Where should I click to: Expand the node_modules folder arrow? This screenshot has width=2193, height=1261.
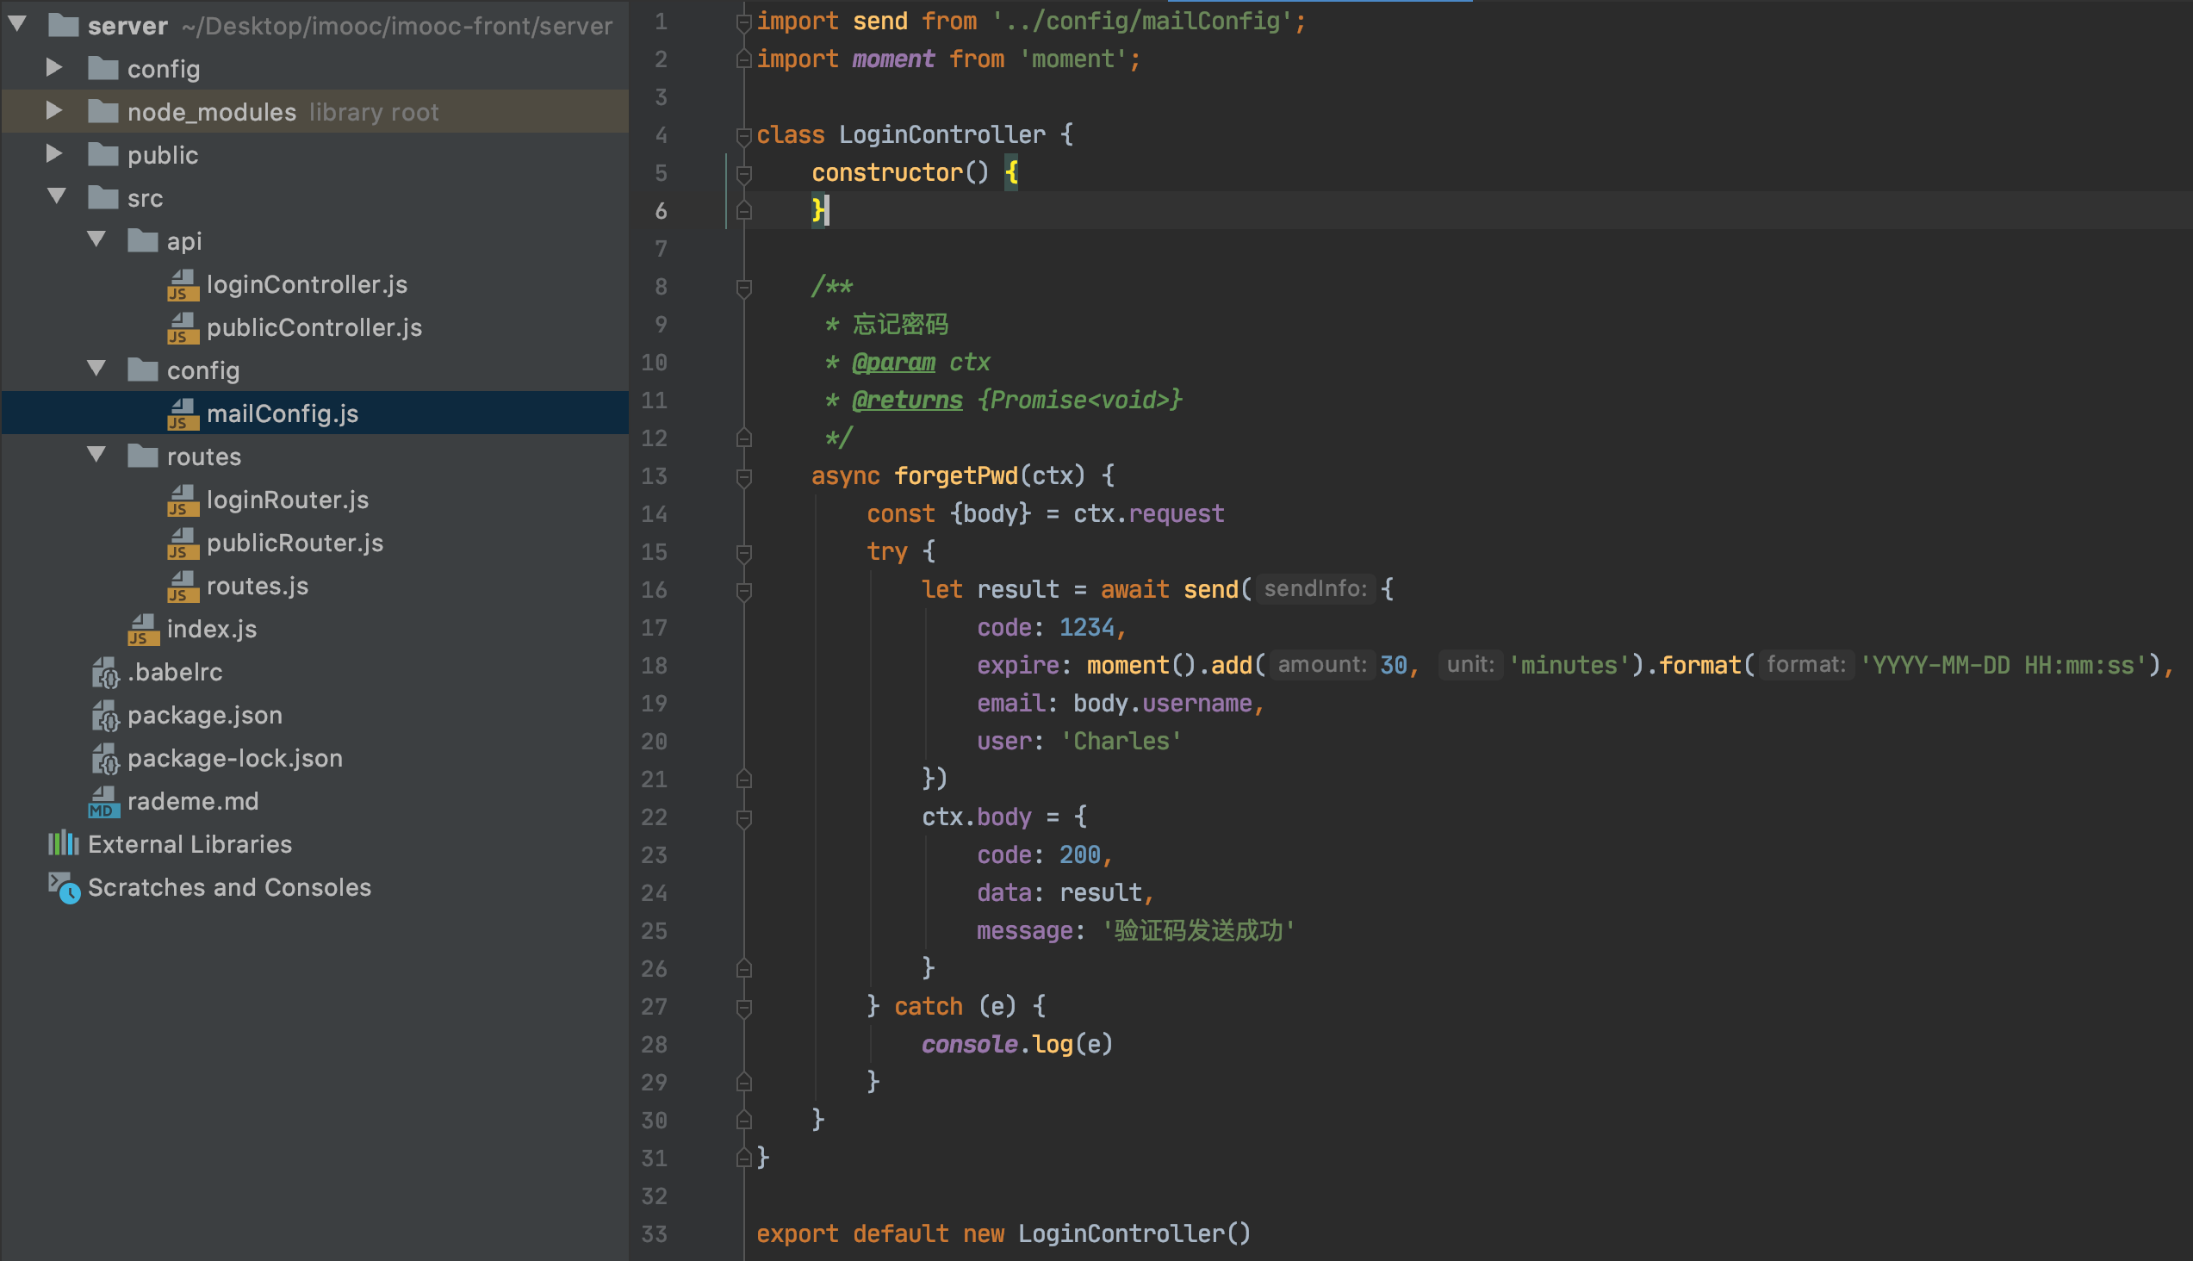pos(53,111)
